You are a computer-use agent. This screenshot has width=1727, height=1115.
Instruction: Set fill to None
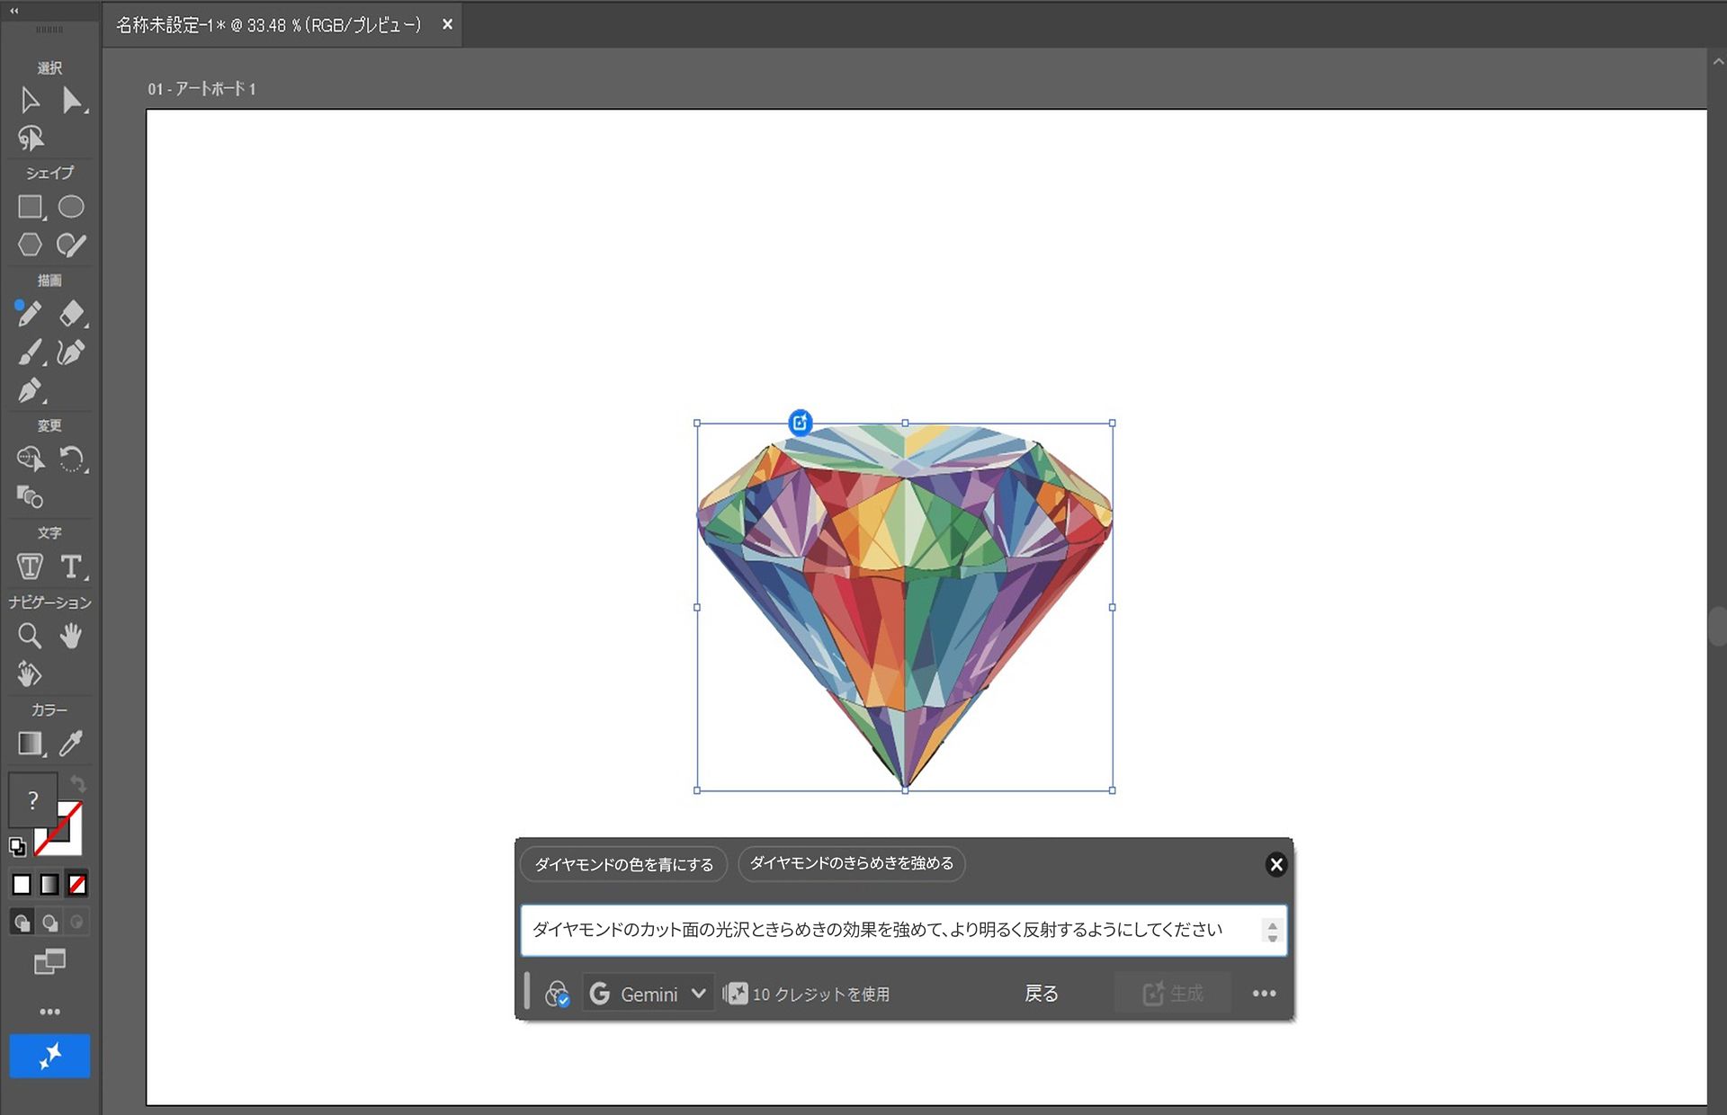click(x=77, y=885)
